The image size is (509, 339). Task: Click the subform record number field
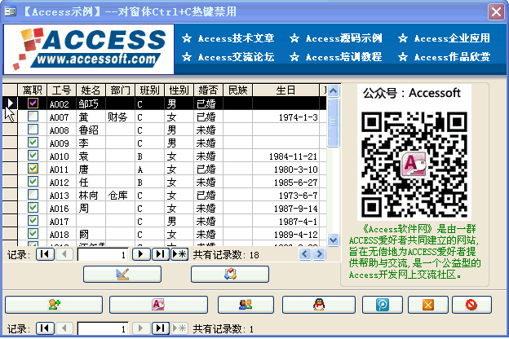[x=104, y=254]
